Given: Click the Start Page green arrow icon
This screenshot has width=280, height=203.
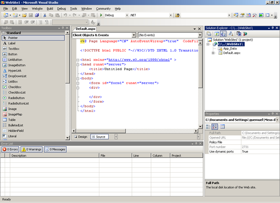Looking at the screenshot, I should [261, 15].
